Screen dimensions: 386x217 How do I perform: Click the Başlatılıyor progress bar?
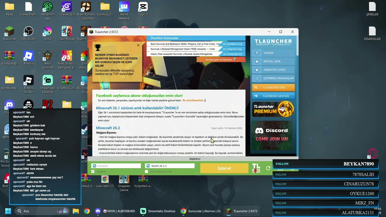click(x=195, y=159)
